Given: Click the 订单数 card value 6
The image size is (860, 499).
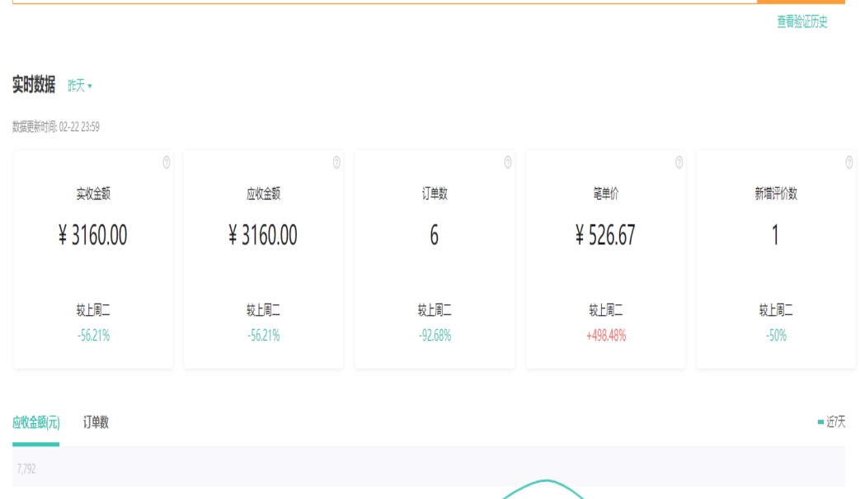Looking at the screenshot, I should pyautogui.click(x=435, y=236).
